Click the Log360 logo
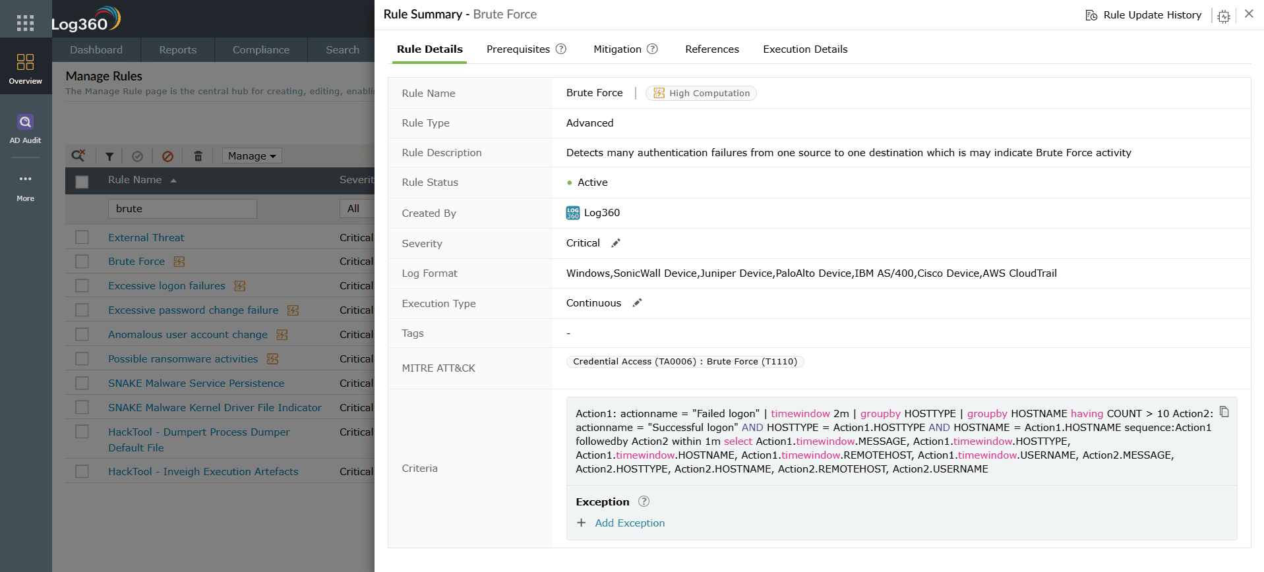The image size is (1264, 572). pos(86,20)
